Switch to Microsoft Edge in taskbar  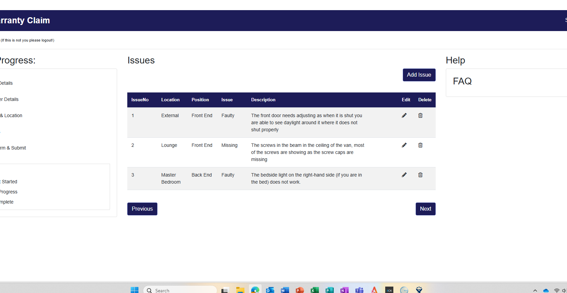click(255, 290)
